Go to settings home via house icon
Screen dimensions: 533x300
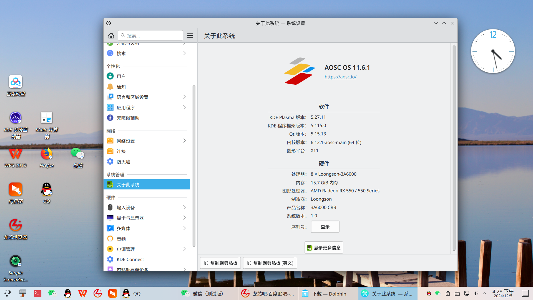(x=111, y=36)
